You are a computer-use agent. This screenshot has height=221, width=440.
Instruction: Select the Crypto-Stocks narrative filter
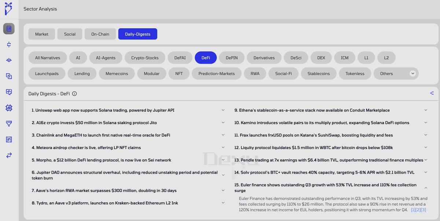tap(145, 58)
